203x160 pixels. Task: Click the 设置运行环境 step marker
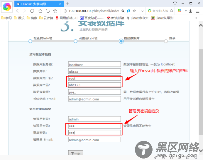pos(75,41)
